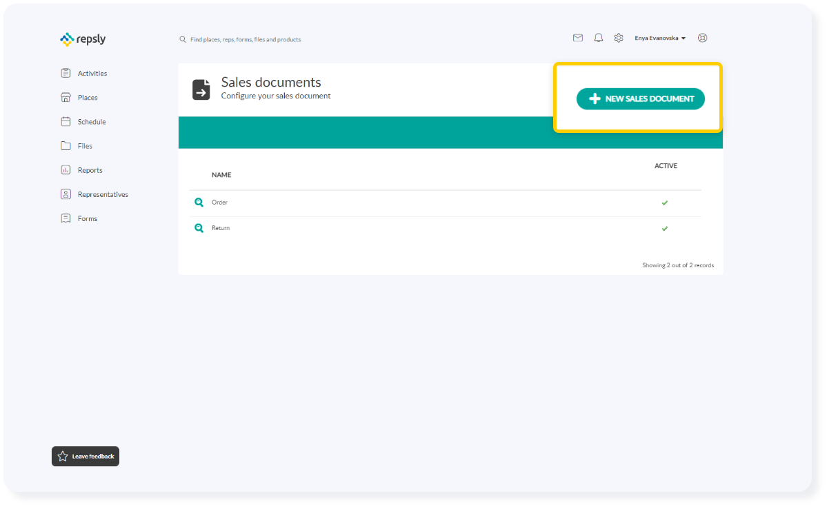Focus the Find places, reps, forms search field

pos(246,39)
